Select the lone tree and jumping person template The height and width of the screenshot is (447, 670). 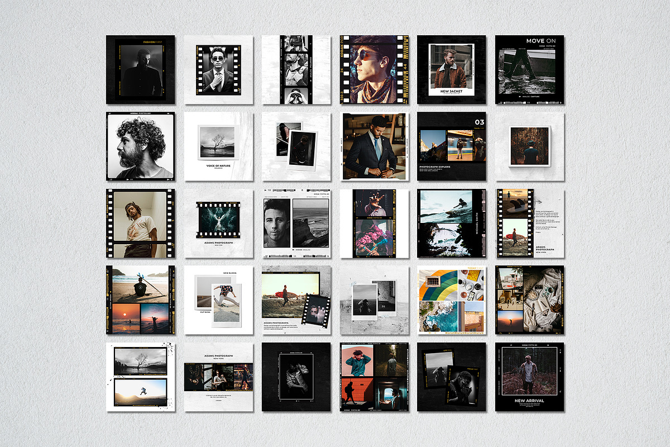140,377
